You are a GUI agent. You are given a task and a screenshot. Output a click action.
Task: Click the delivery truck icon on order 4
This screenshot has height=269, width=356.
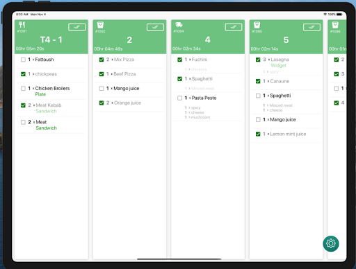[179, 24]
